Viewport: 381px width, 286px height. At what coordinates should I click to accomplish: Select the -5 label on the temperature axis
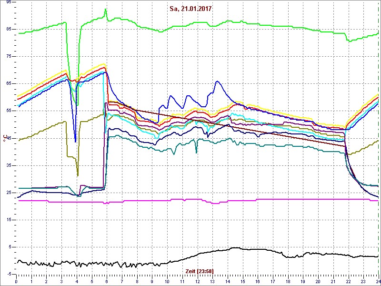[x=9, y=275]
